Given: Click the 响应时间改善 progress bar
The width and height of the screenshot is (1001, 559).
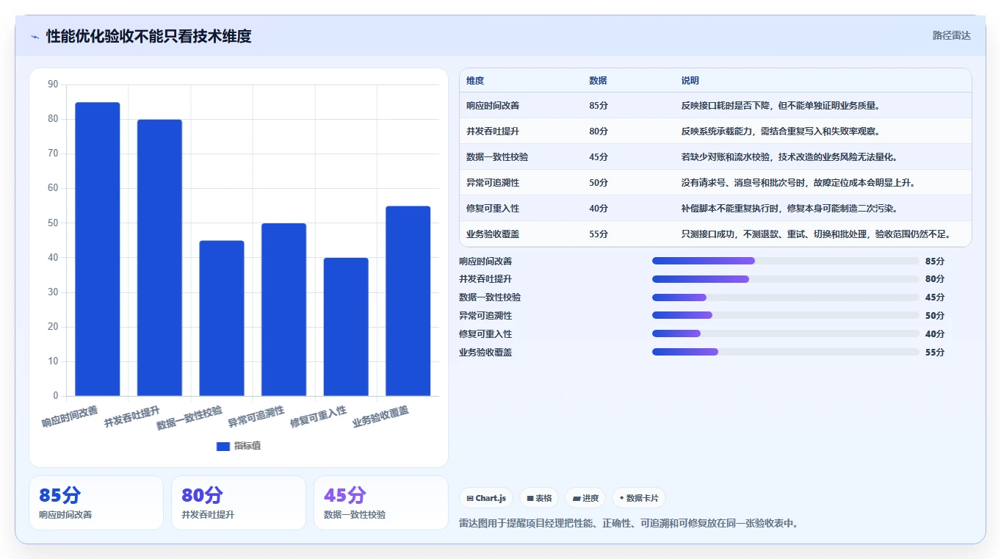Looking at the screenshot, I should point(786,261).
